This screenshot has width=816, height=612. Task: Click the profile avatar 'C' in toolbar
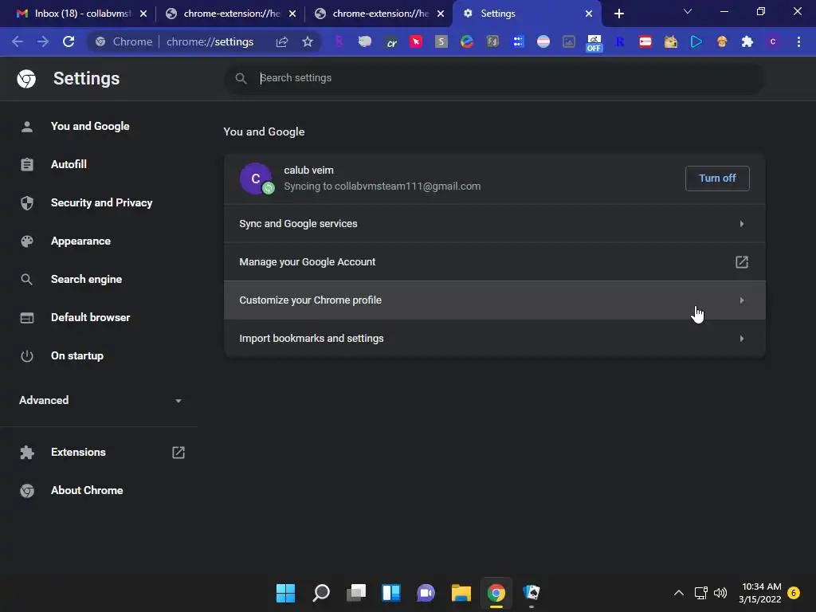(x=773, y=41)
